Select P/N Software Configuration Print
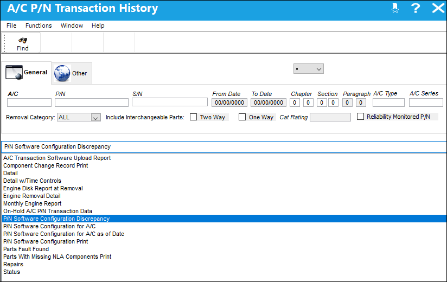The width and height of the screenshot is (447, 282). [x=46, y=241]
